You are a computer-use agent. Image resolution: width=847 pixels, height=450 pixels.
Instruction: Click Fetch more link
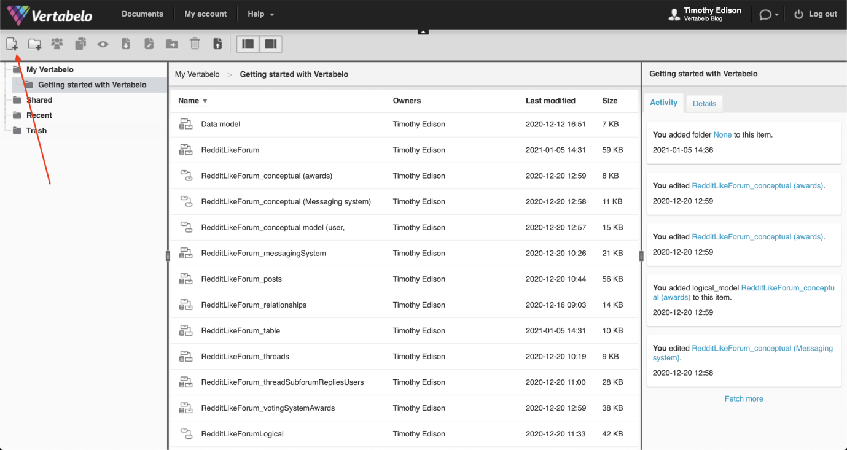click(744, 398)
